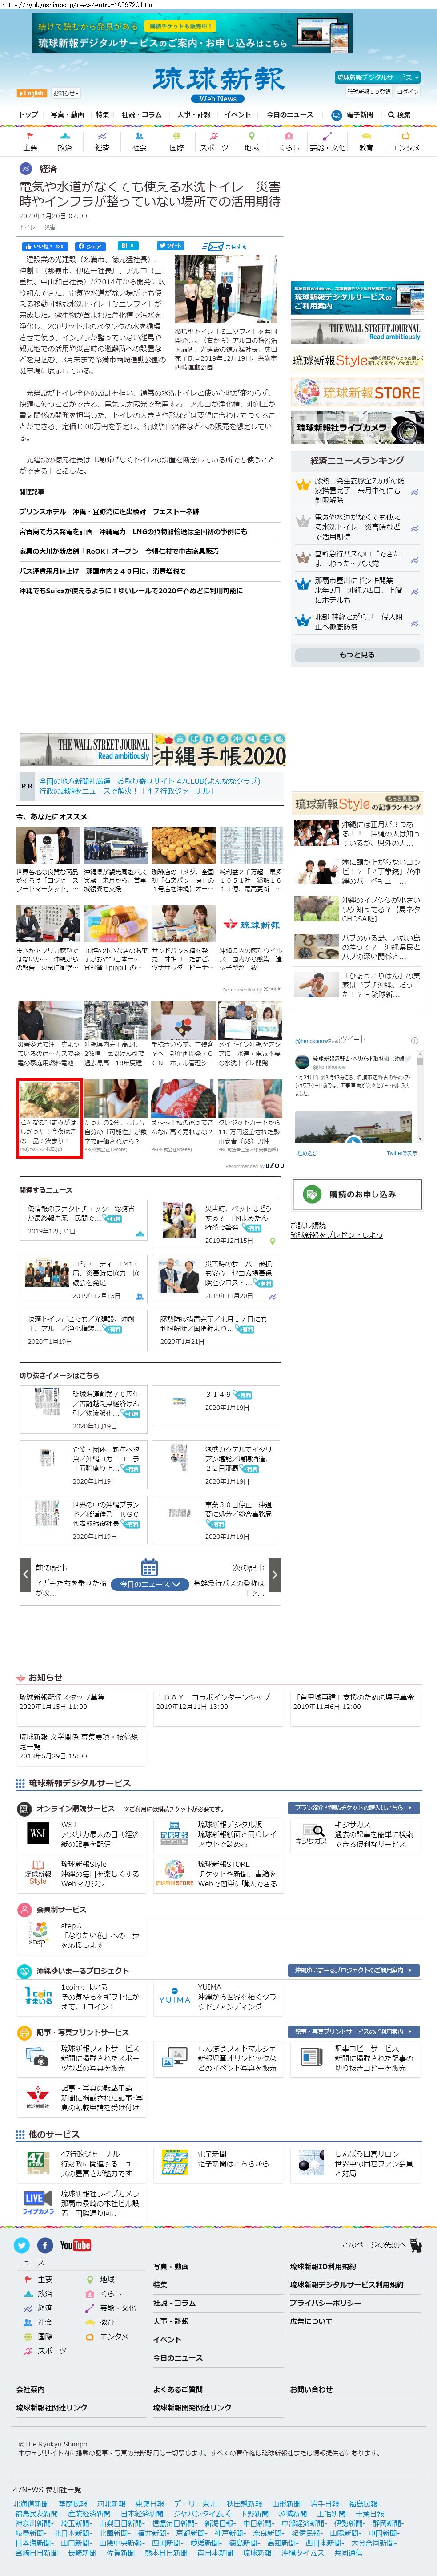This screenshot has height=2576, width=437.
Task: Click the Facebook icon in footer
Action: 44,2245
